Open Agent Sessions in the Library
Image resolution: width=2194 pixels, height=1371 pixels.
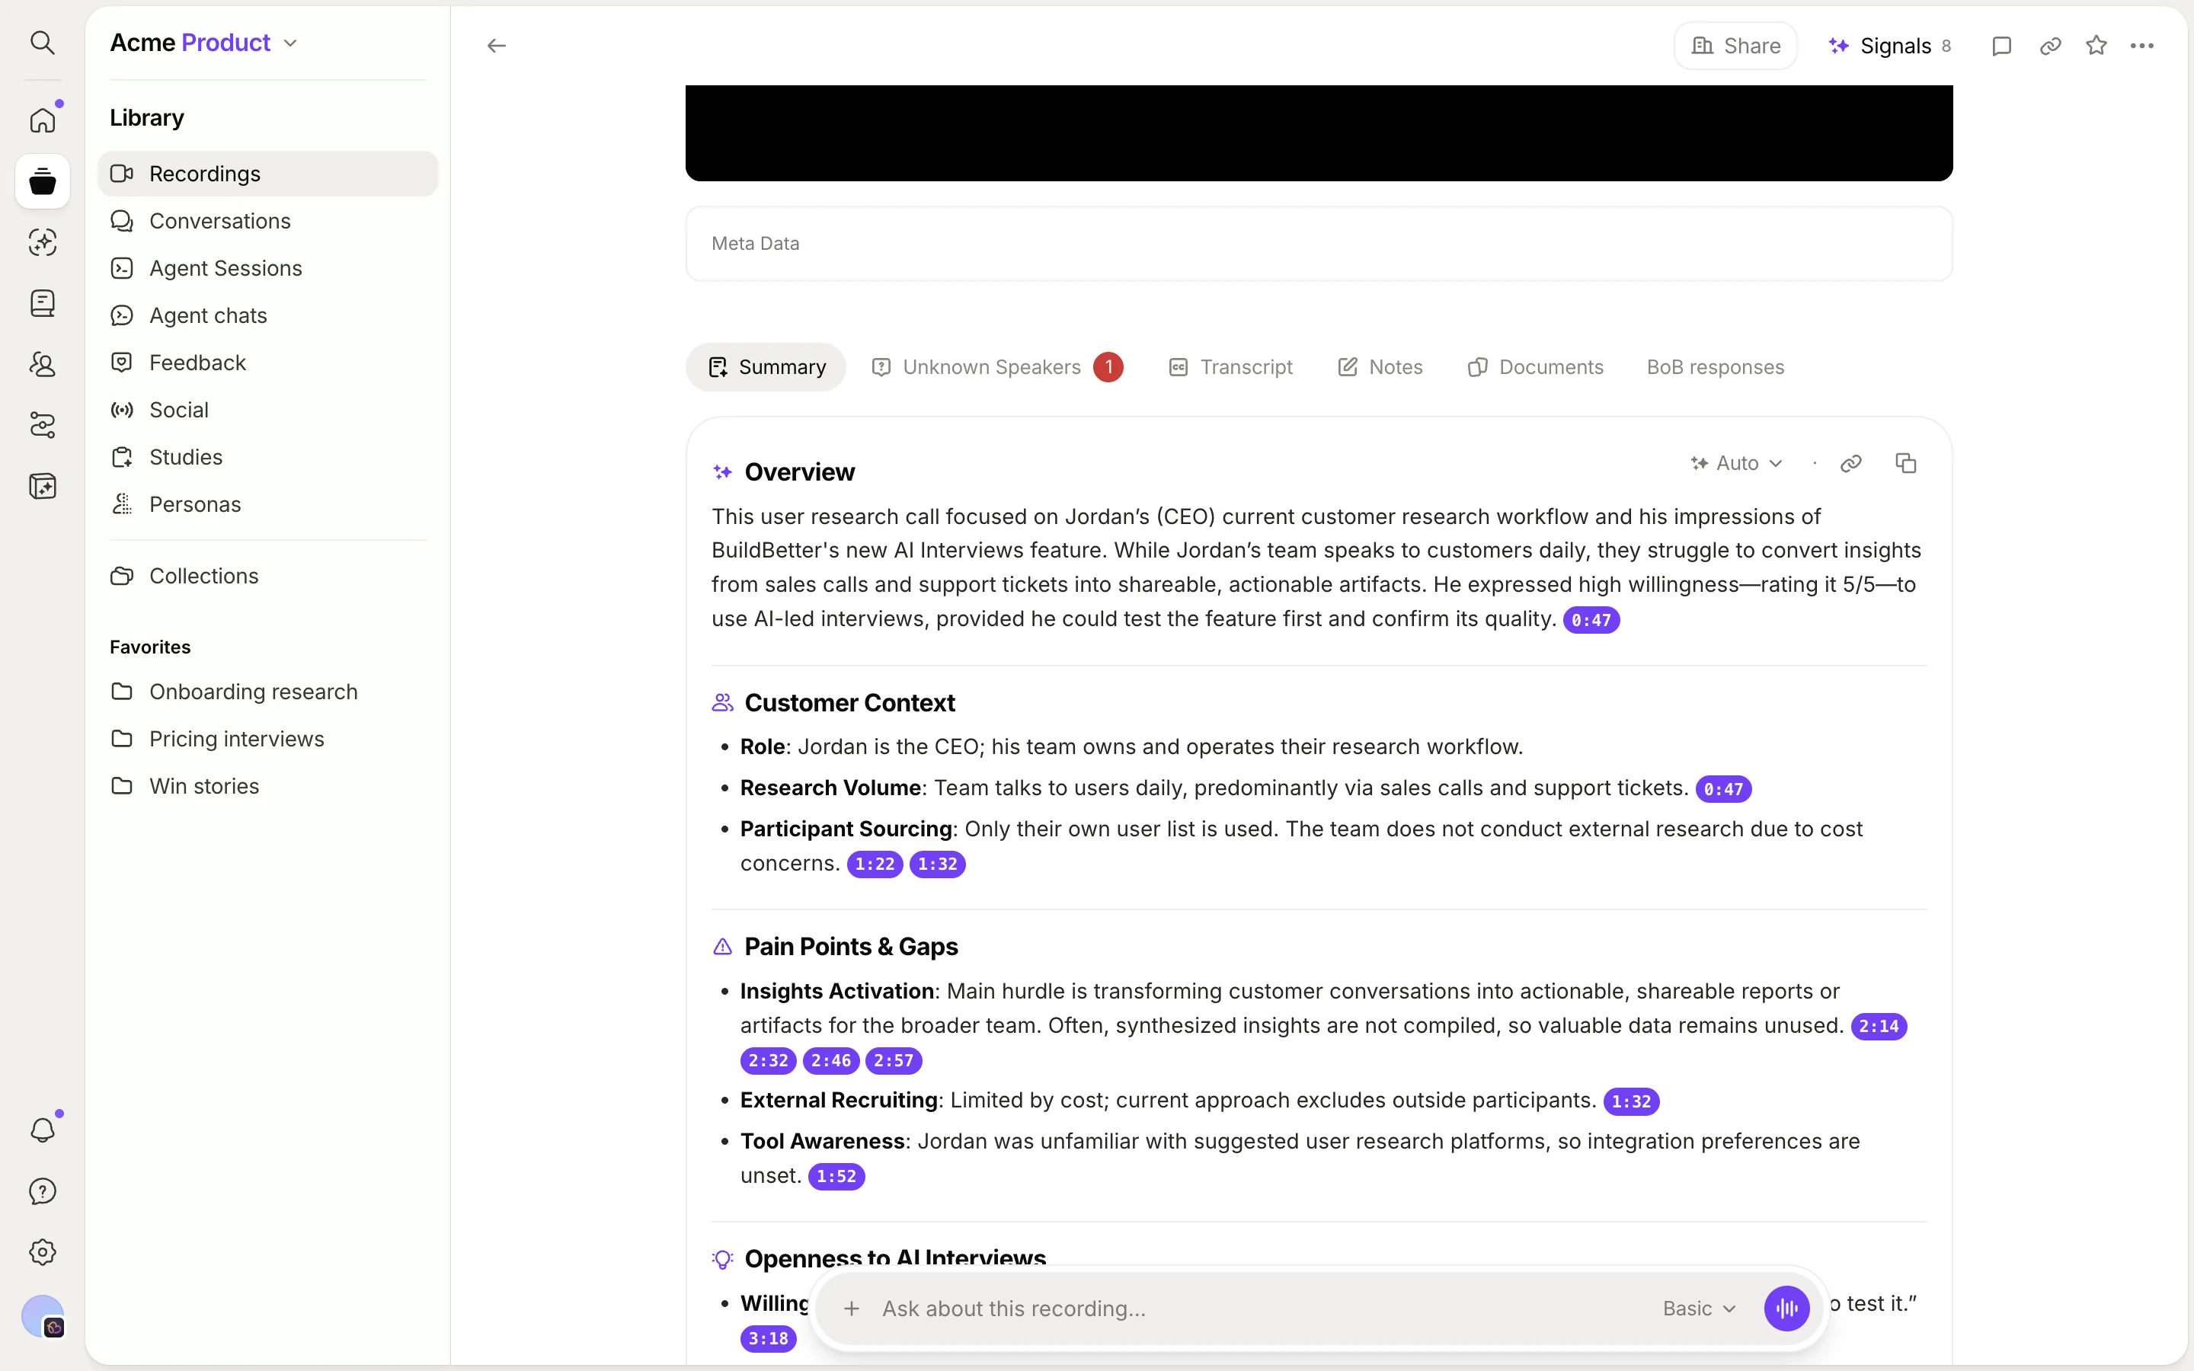267,267
